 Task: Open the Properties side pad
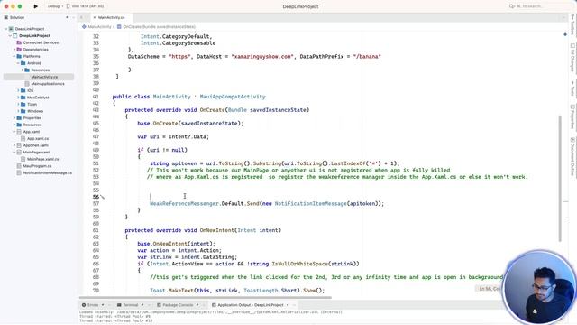(x=572, y=116)
